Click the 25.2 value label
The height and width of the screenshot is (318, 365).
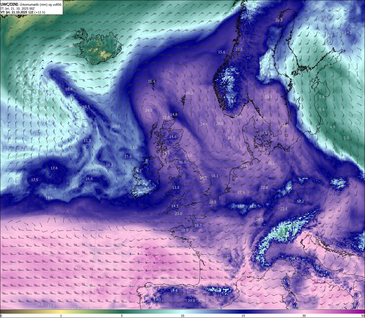tap(189, 93)
